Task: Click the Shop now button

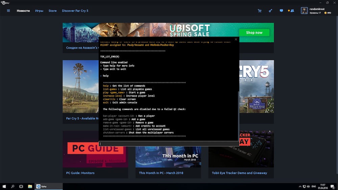Action: click(254, 32)
